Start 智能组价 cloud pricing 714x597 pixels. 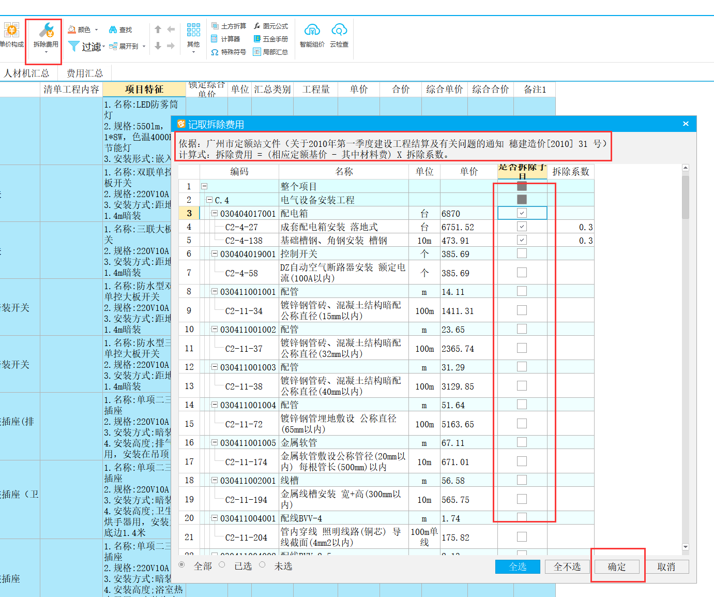coord(312,35)
